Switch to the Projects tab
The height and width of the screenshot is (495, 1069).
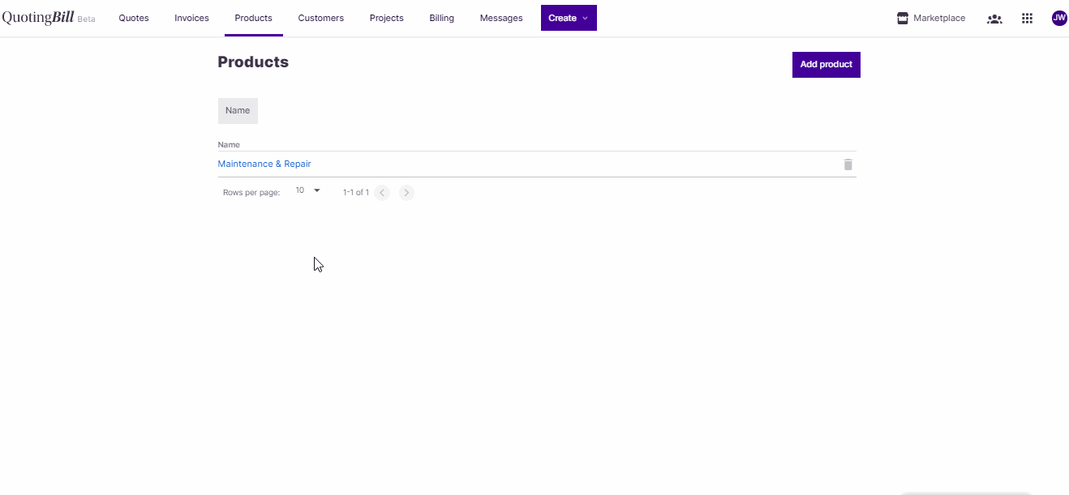(387, 18)
